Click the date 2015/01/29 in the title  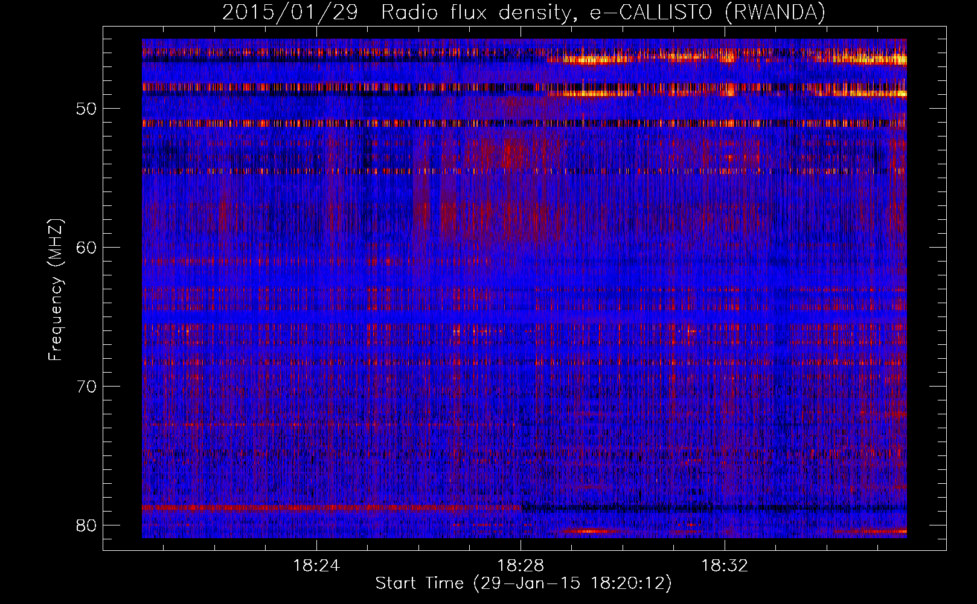(290, 12)
